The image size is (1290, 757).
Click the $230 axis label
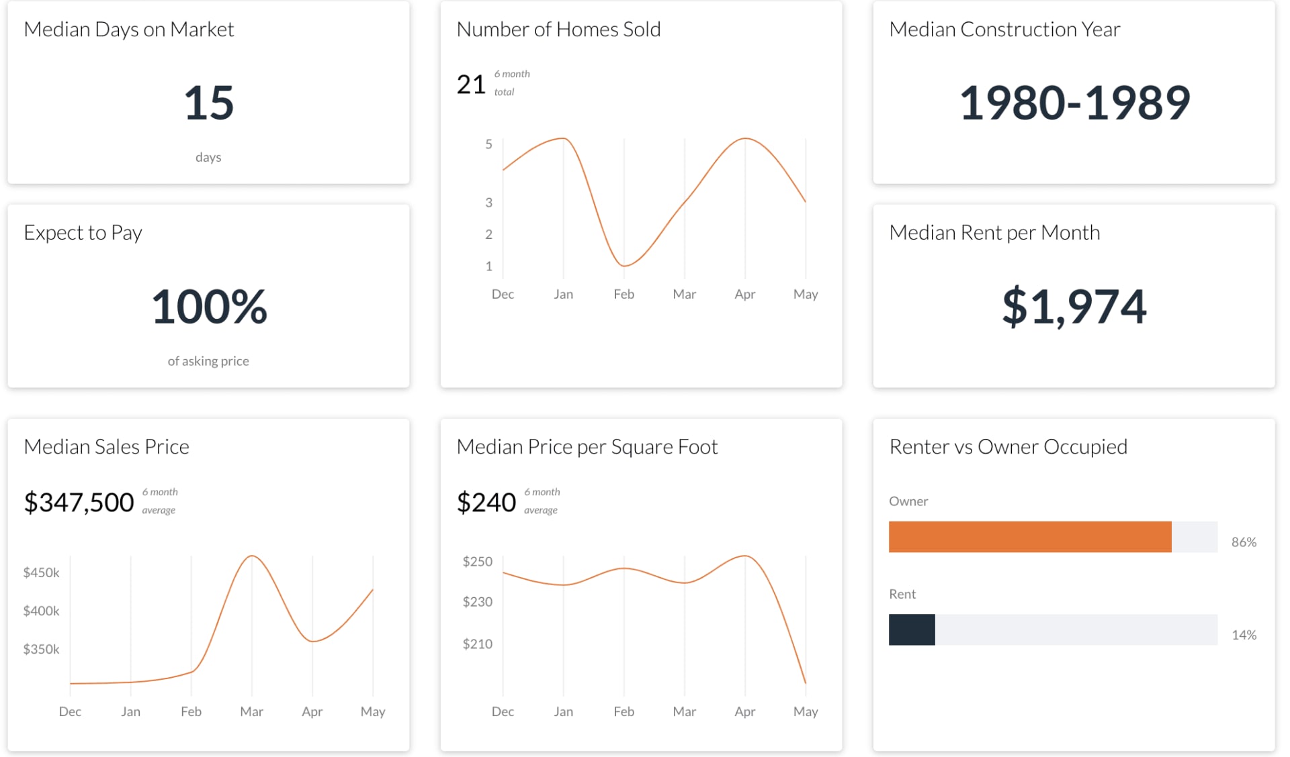(477, 602)
